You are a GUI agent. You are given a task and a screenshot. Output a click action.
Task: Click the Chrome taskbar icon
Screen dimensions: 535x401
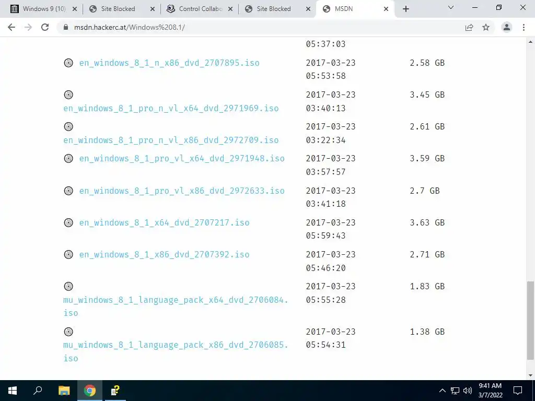pyautogui.click(x=90, y=391)
